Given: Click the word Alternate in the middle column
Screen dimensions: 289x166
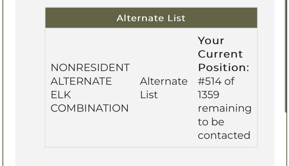Looking at the screenshot, I should tap(164, 81).
